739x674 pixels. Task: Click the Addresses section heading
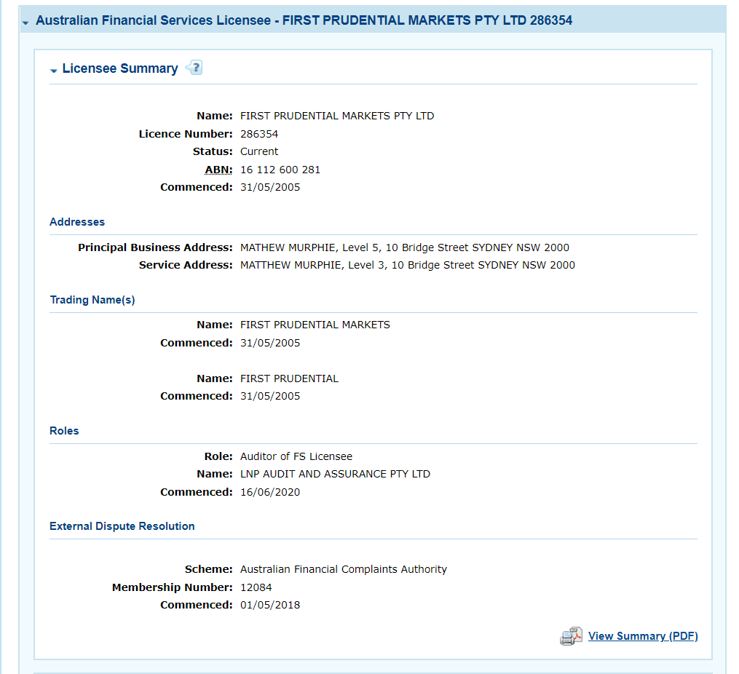[x=77, y=222]
